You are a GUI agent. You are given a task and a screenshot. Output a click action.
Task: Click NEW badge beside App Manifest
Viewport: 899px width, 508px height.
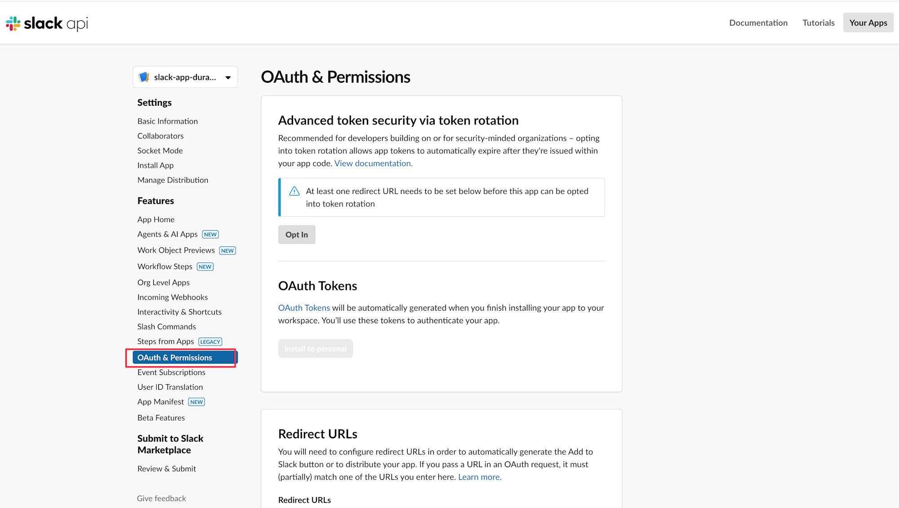[196, 402]
